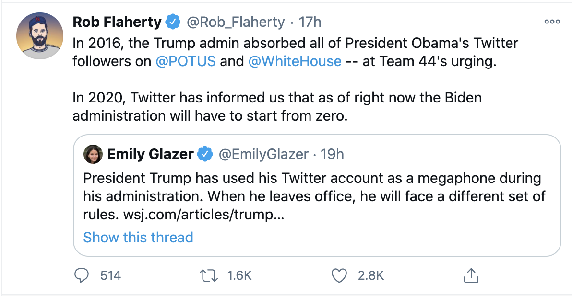
Task: Click the 19h quoted tweet timestamp
Action: coord(333,154)
